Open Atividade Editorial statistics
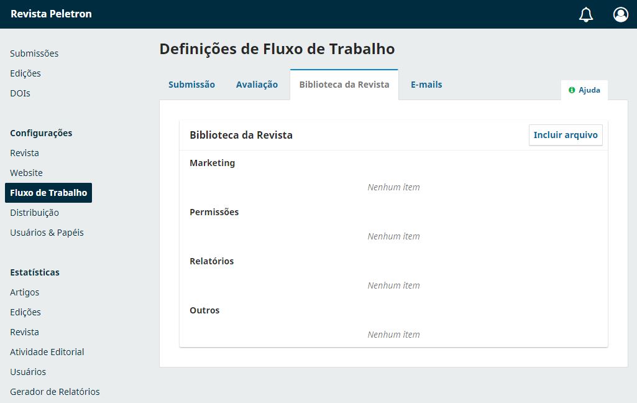Screen dimensions: 637x403 pos(47,351)
